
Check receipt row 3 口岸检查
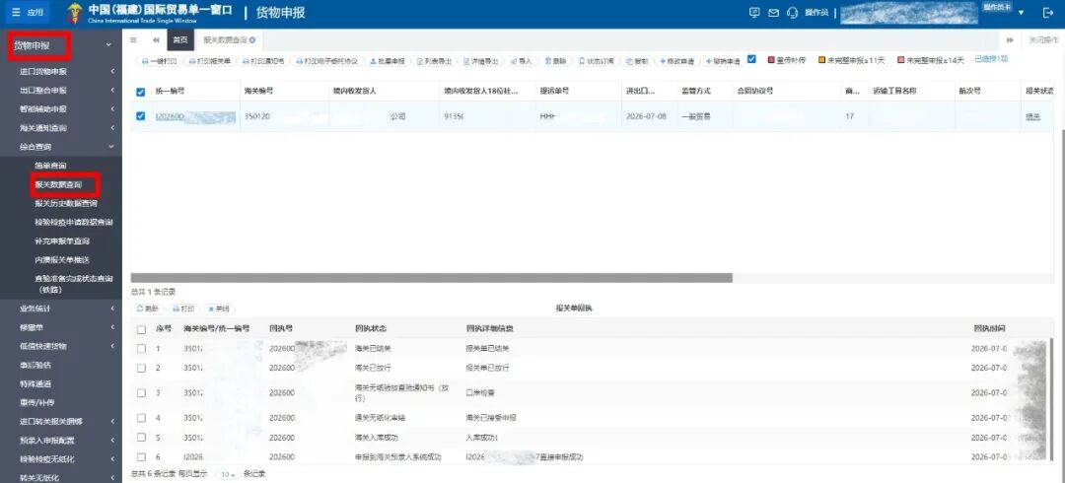click(141, 392)
